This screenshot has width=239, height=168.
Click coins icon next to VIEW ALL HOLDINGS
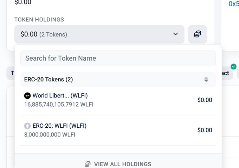pos(88,164)
